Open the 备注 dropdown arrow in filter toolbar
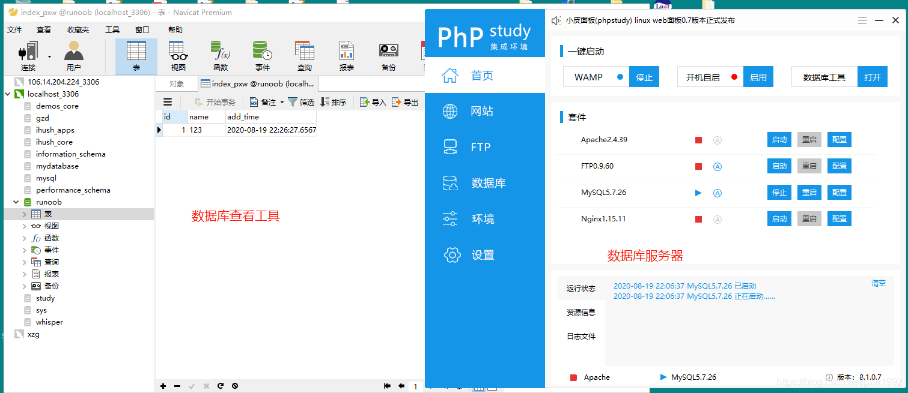Viewport: 908px width, 393px height. (x=281, y=101)
